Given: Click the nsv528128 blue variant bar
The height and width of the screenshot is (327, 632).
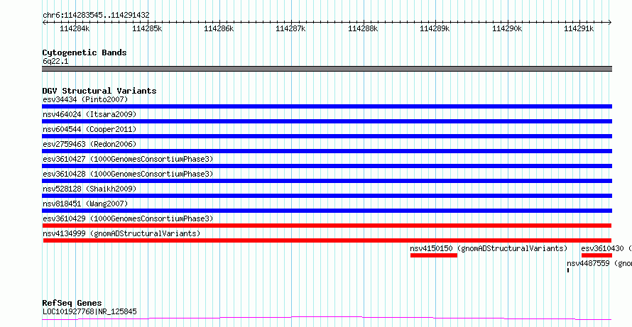Looking at the screenshot, I should click(327, 196).
